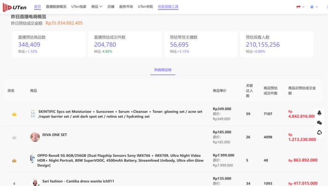
Task: Click the Rp7.999.000 unit price
Action: pos(224,155)
